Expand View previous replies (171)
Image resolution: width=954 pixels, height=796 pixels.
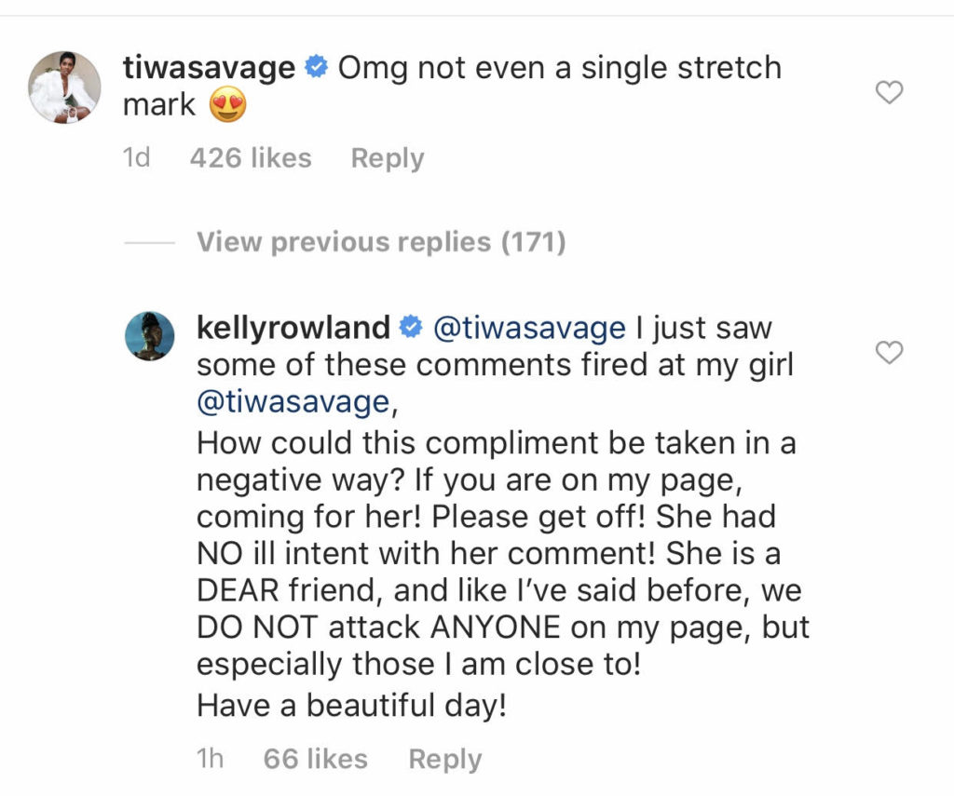coord(381,242)
